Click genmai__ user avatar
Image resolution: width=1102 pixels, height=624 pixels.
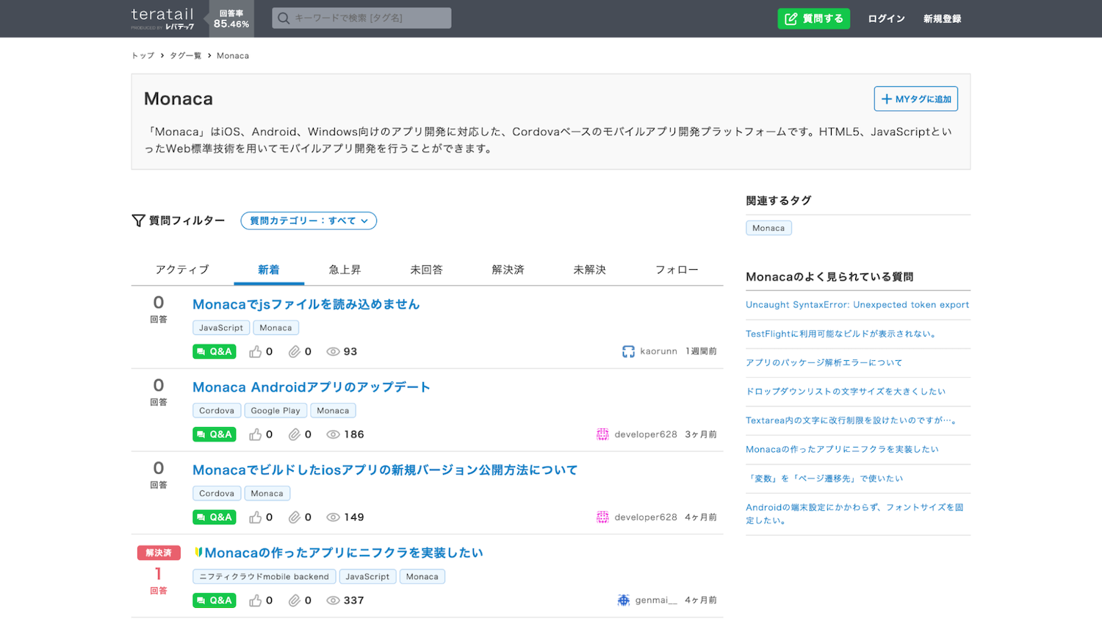click(624, 600)
